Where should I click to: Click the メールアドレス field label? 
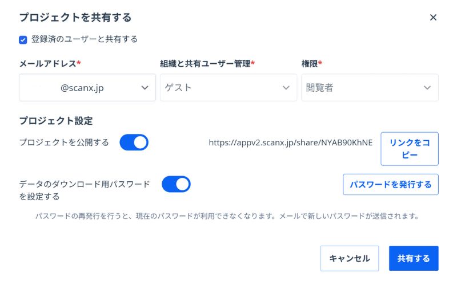tap(47, 63)
